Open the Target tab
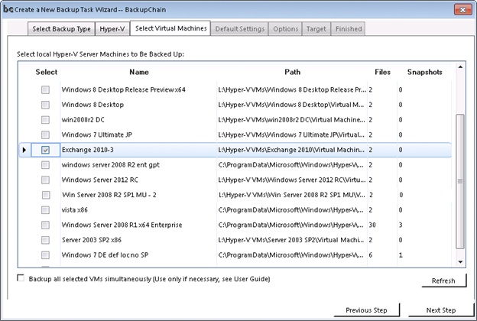Screen dimensions: 477x321 click(x=316, y=29)
